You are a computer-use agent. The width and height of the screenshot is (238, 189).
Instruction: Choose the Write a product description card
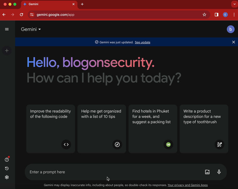tap(204, 129)
